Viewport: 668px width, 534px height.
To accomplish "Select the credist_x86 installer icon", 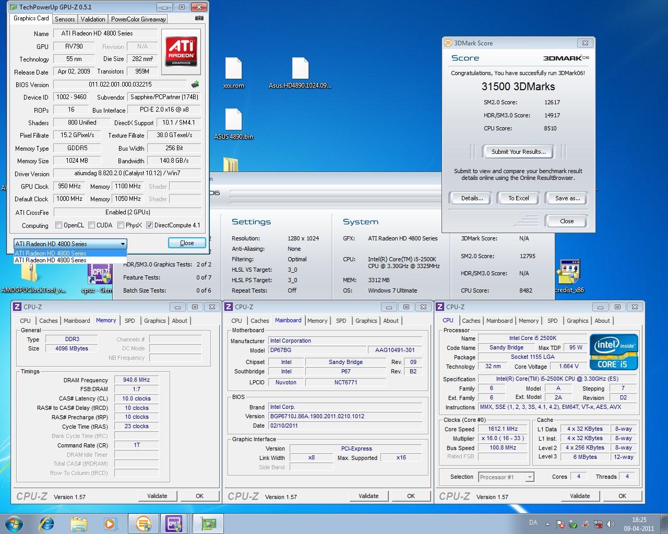I will pos(569,276).
